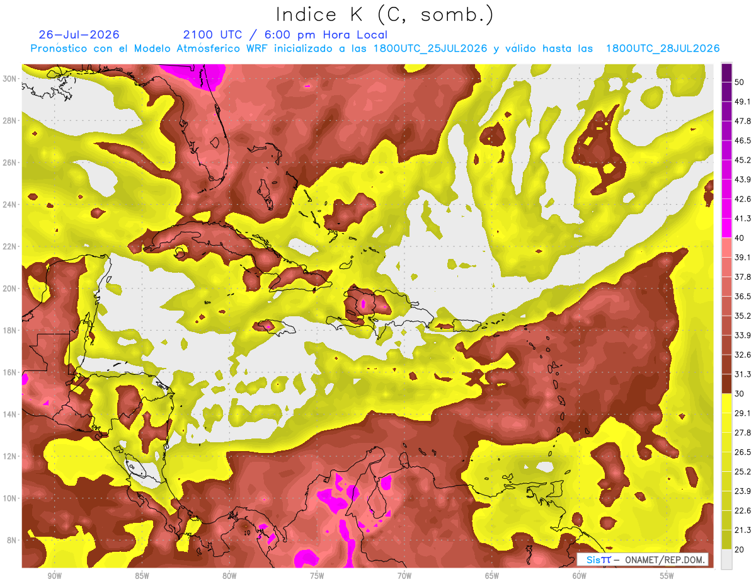Click the bright magenta swatch just above 40
Viewport: 756px width, 584px height.
click(x=726, y=228)
